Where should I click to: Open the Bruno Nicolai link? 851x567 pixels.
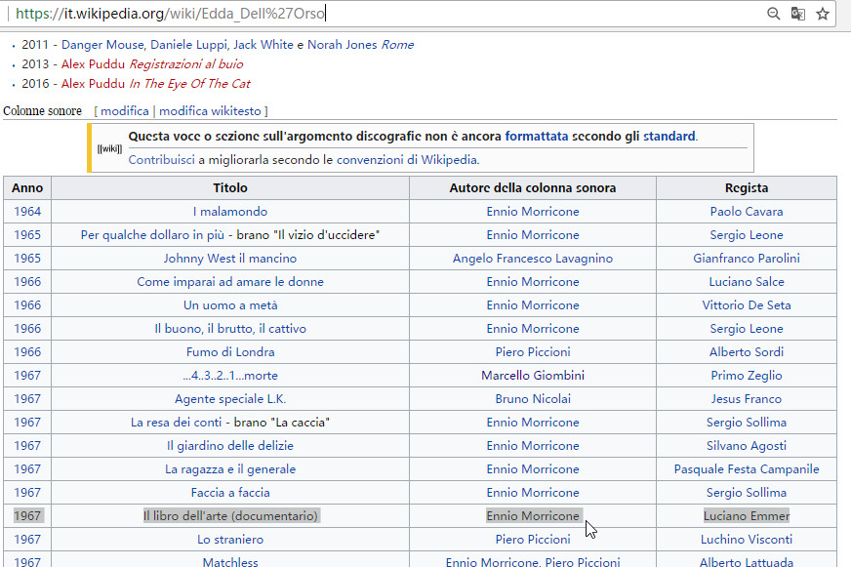(x=533, y=399)
